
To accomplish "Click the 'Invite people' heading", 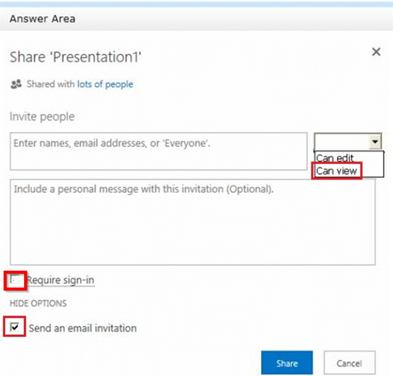I will pos(42,116).
